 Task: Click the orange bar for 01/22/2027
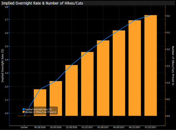click(x=87, y=84)
